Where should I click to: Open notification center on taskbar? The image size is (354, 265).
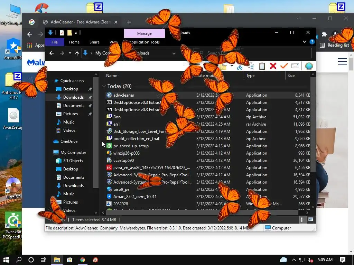pos(343,260)
